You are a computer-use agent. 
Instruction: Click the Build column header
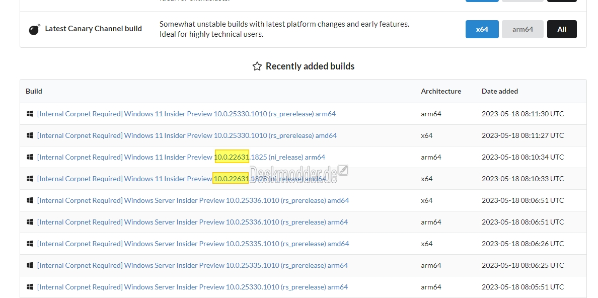click(x=34, y=91)
